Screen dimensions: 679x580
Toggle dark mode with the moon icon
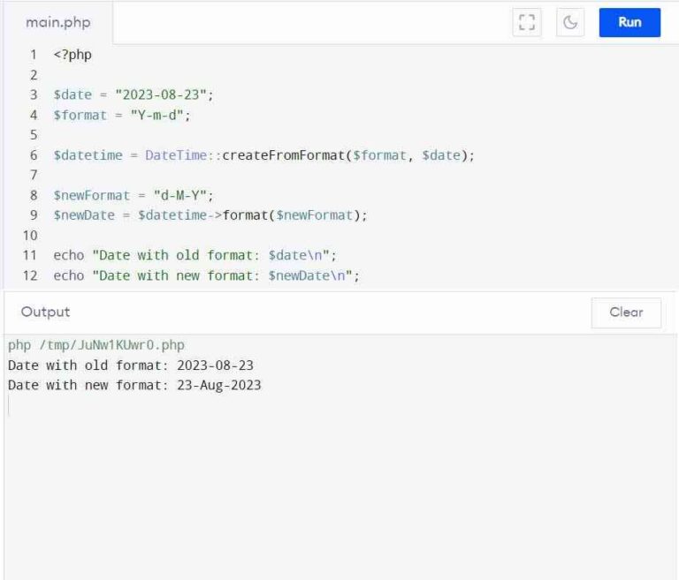point(570,23)
